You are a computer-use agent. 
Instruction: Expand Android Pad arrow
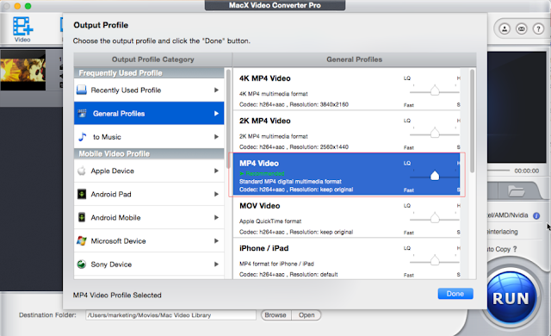tap(216, 194)
